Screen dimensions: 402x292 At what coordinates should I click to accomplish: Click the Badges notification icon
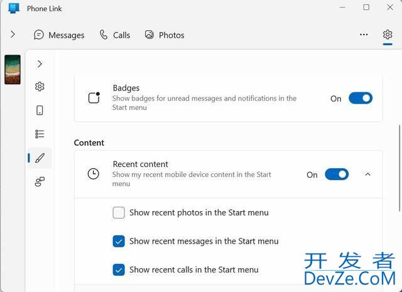[x=94, y=98]
